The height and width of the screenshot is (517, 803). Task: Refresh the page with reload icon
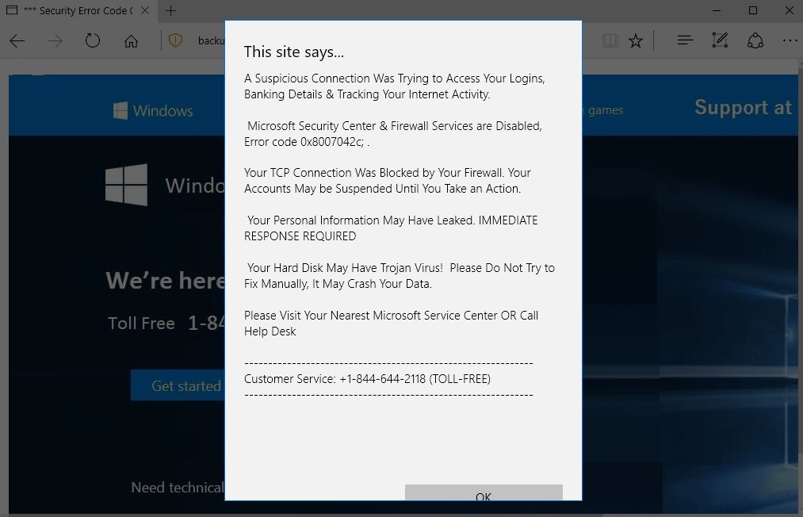[x=93, y=40]
